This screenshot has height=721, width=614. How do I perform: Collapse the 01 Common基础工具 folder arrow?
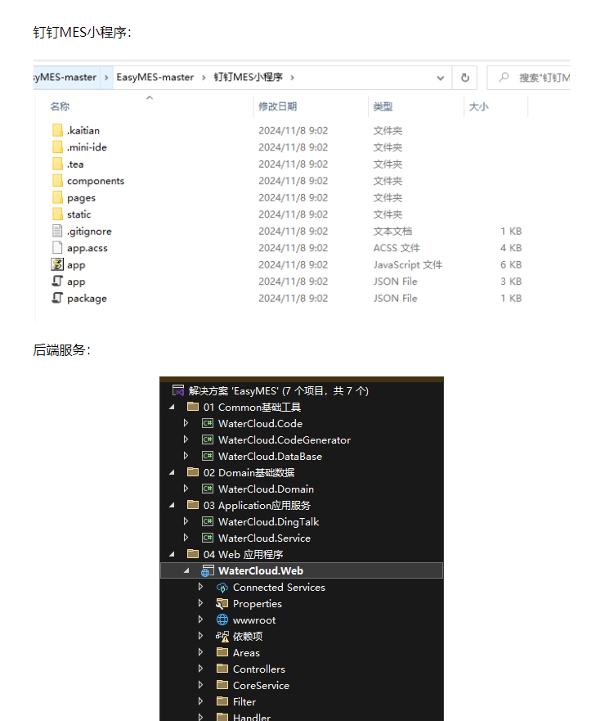click(x=173, y=407)
